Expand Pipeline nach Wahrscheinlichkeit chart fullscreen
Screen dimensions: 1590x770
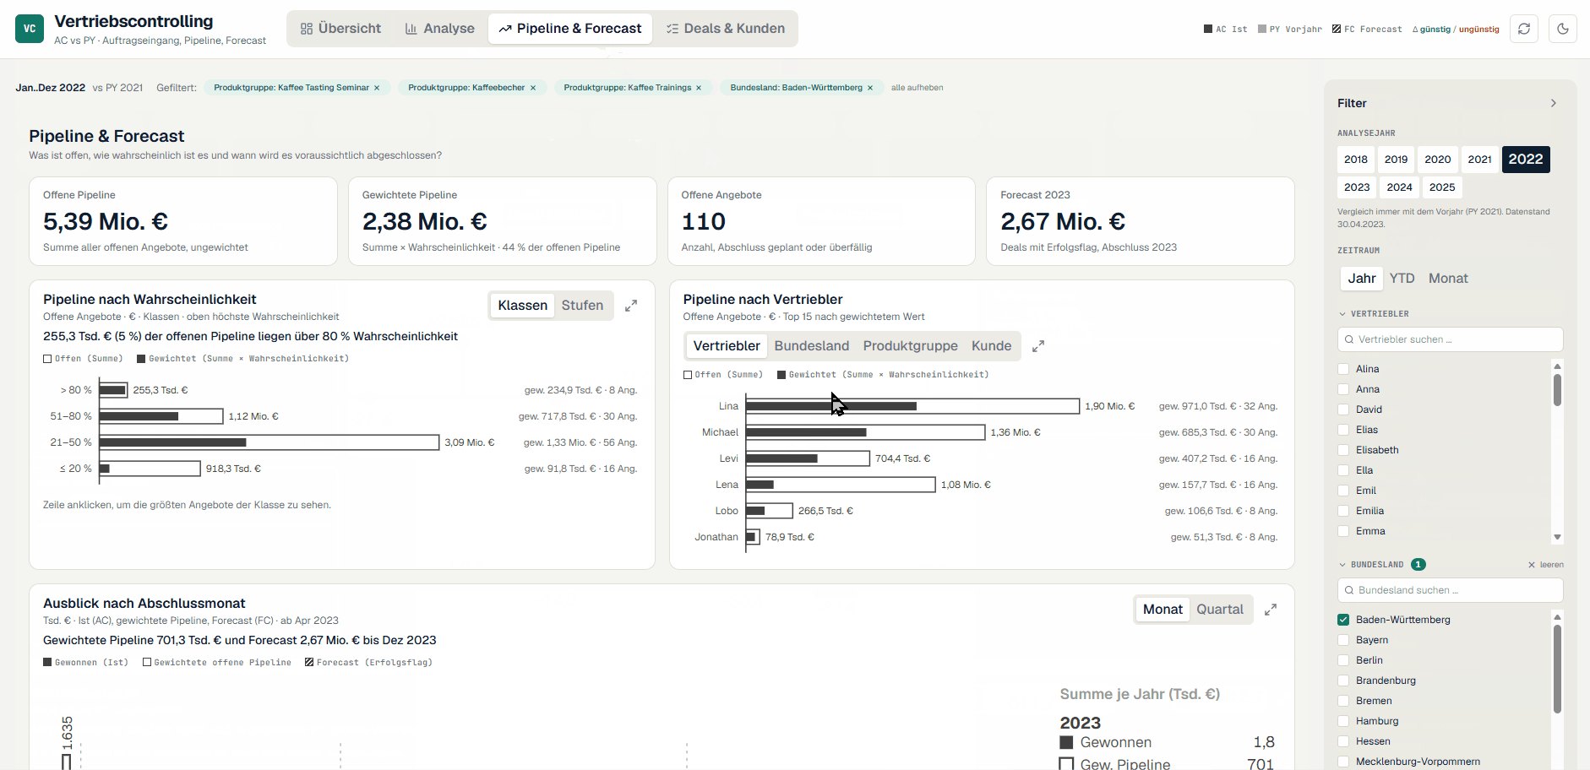coord(631,306)
